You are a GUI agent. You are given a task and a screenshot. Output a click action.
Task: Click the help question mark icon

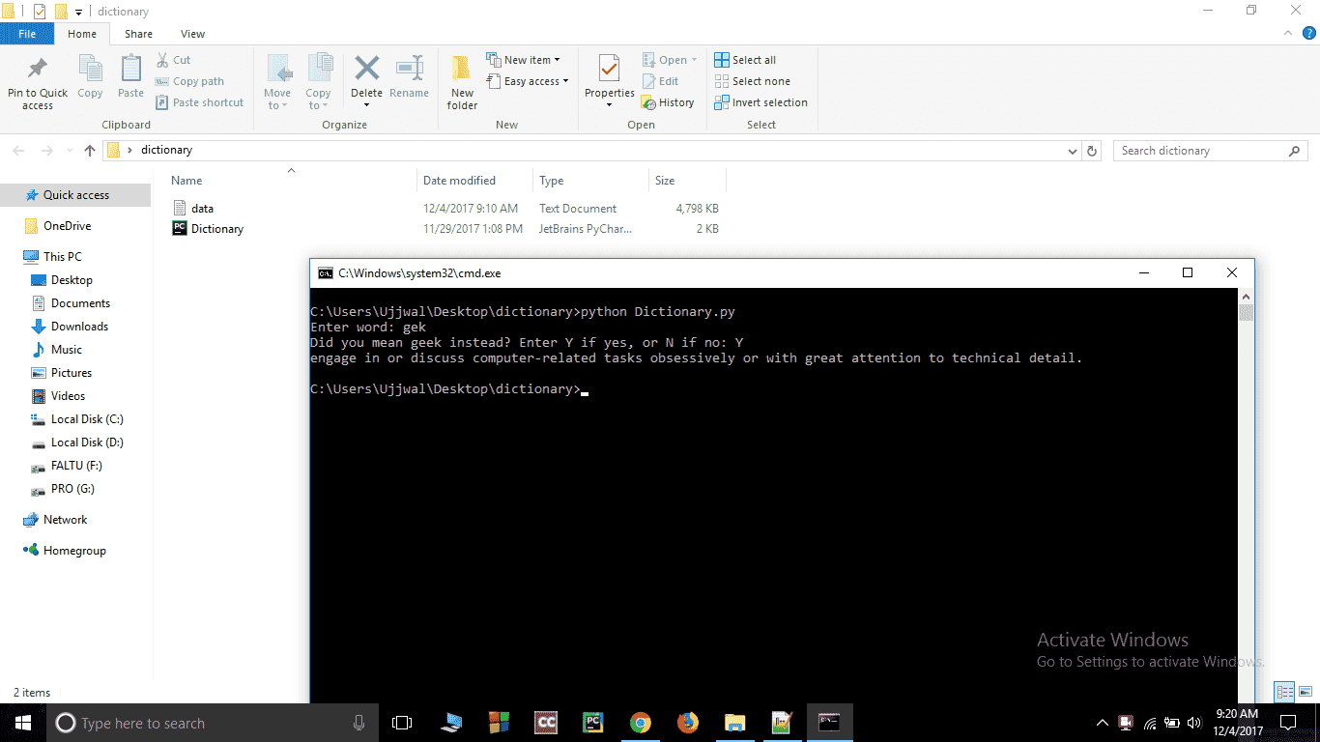(1309, 34)
